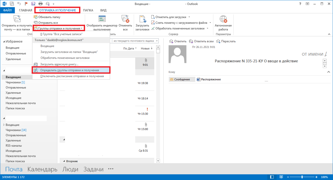Switch to ВИД tab
Image resolution: width=333 pixels, height=180 pixels.
(103, 10)
